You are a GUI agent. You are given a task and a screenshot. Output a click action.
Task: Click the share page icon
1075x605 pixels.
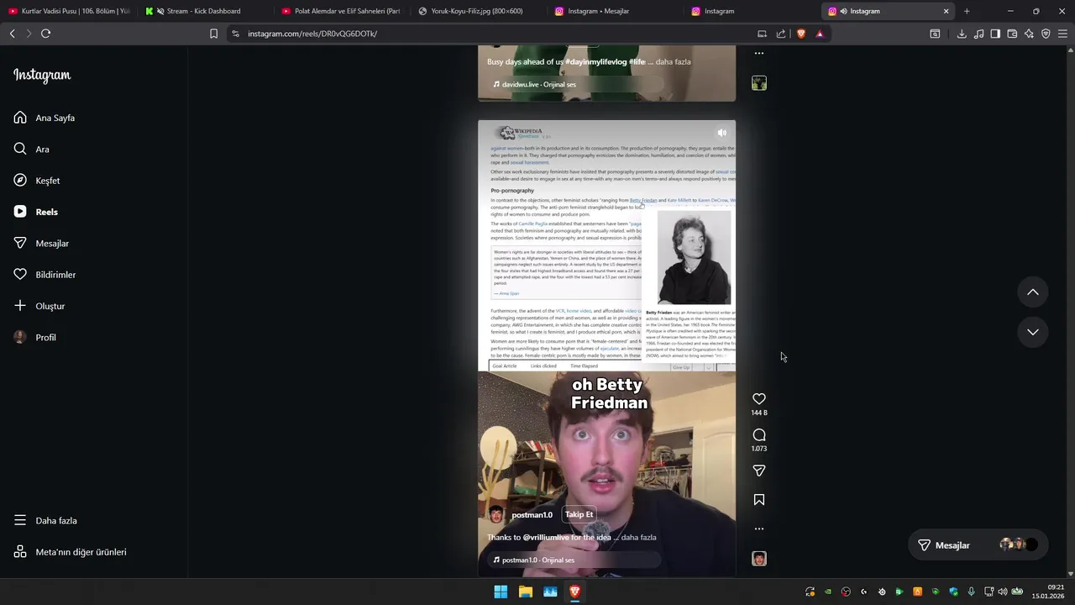pos(781,34)
